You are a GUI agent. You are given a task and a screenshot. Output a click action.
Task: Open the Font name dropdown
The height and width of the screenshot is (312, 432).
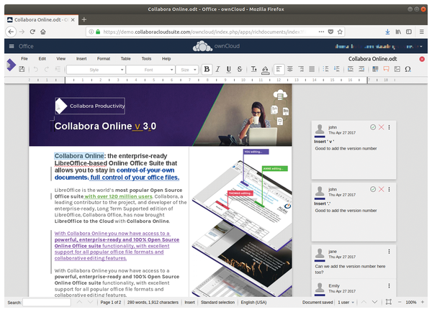pyautogui.click(x=150, y=70)
